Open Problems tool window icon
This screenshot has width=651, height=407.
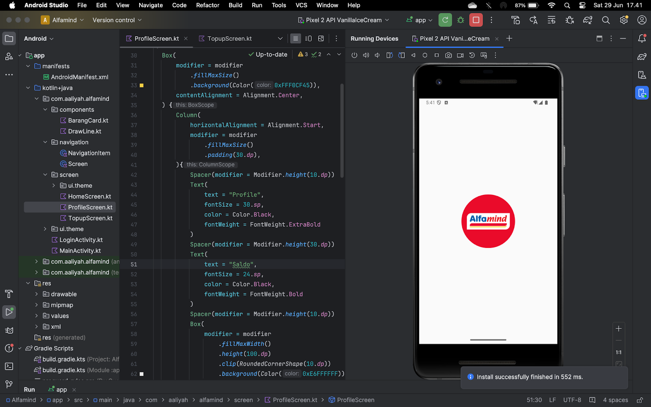(9, 348)
